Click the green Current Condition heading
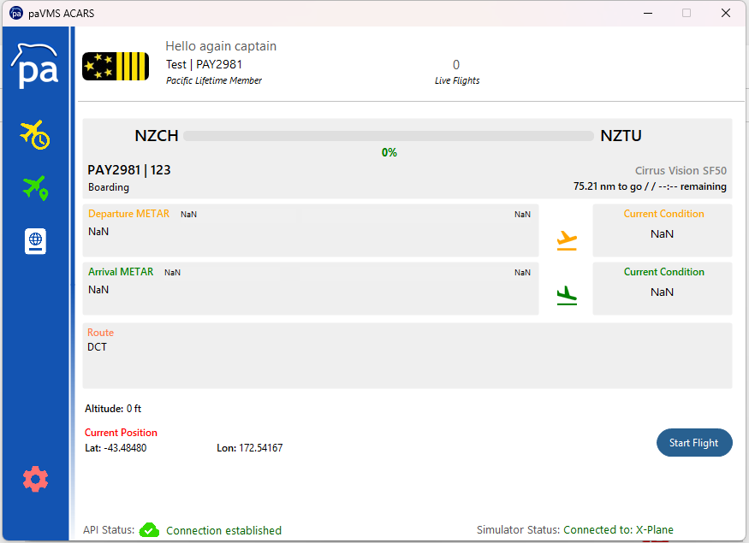The image size is (749, 543). (x=664, y=272)
